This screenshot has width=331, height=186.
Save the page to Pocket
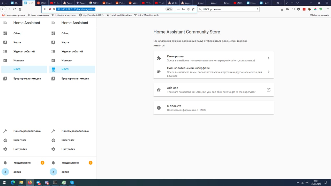[183, 9]
